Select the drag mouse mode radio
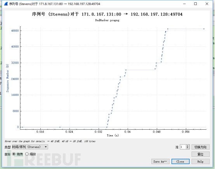 pos(14,154)
